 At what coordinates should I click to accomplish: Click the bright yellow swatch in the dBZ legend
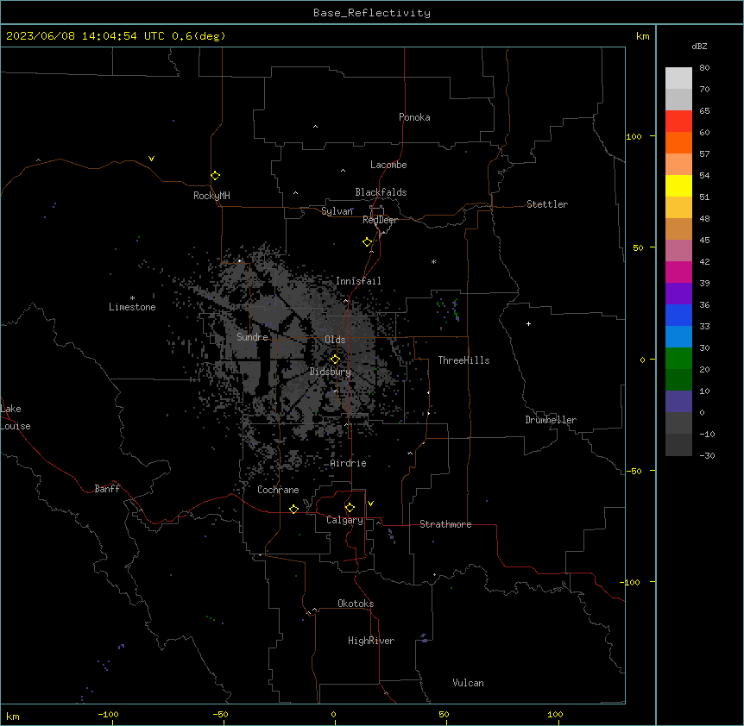click(x=678, y=185)
